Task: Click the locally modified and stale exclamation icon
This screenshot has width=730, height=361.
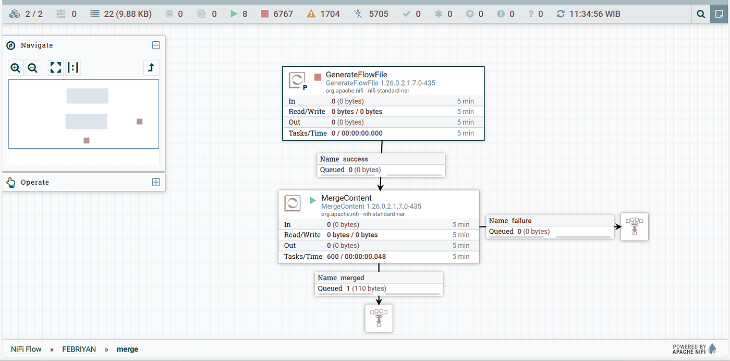Action: pyautogui.click(x=501, y=14)
